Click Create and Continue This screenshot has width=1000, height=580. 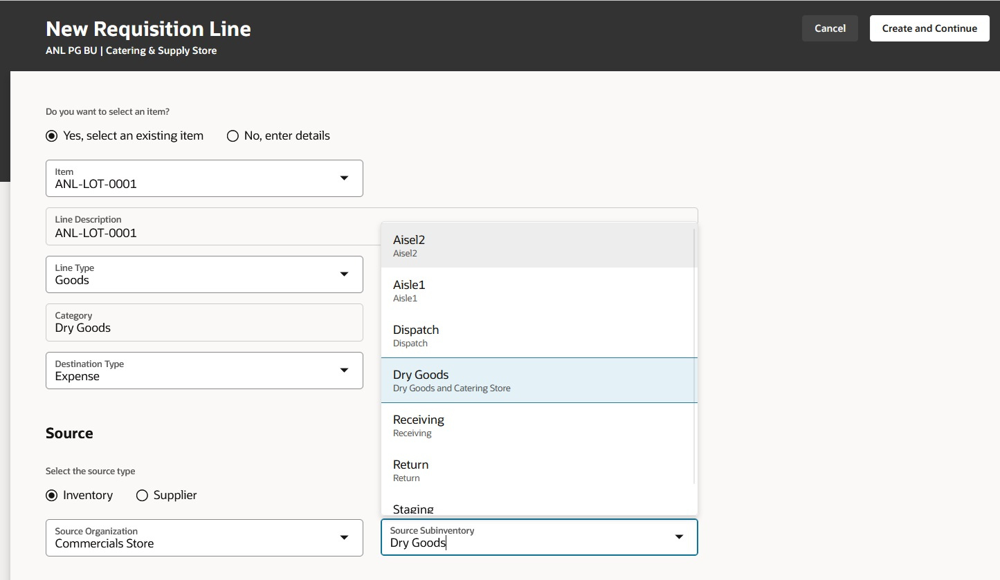(x=929, y=28)
